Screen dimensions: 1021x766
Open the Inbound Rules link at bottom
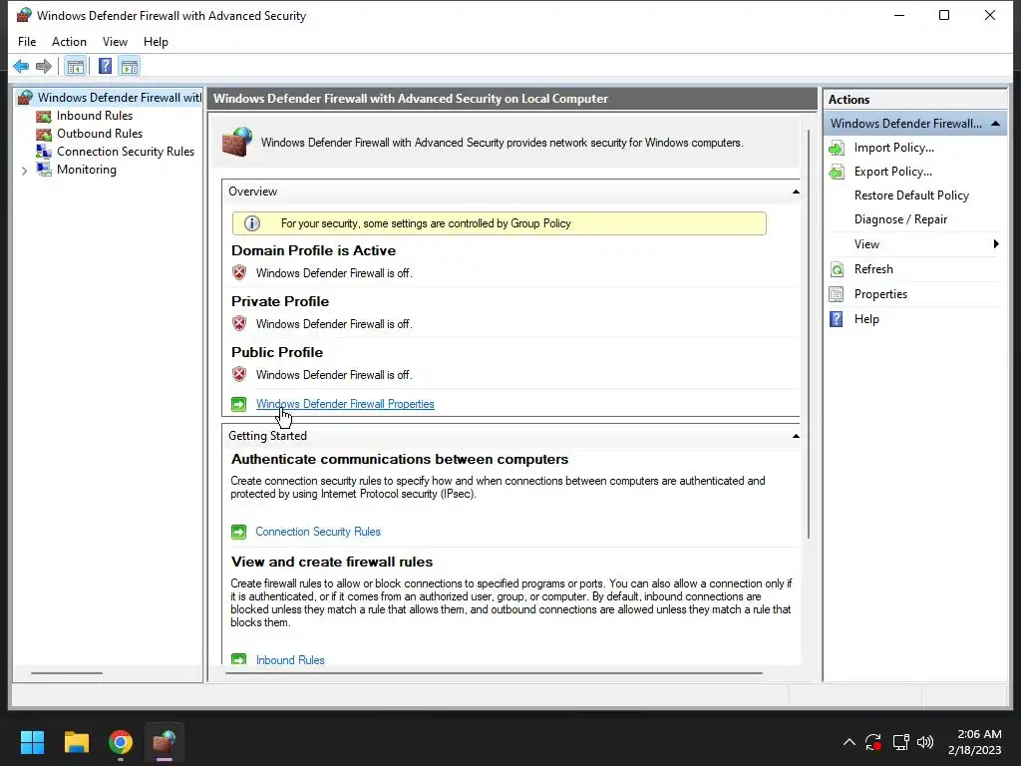[x=290, y=660]
